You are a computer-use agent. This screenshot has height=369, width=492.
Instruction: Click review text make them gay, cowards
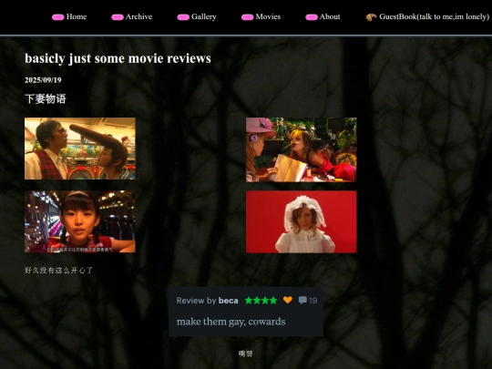point(231,322)
